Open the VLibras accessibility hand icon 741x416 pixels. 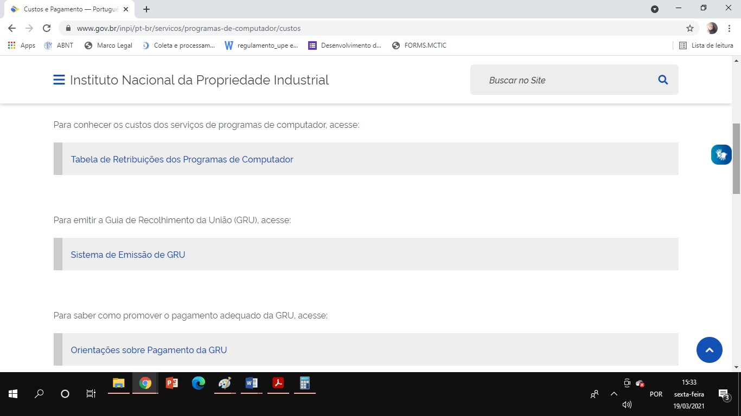[721, 154]
